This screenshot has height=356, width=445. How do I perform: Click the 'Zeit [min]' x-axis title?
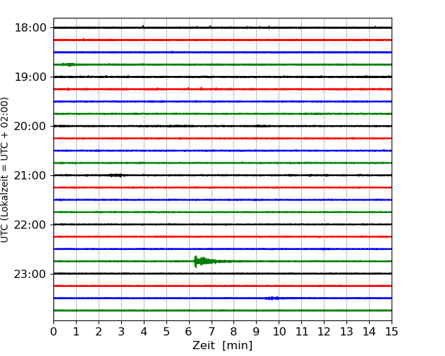click(x=222, y=346)
